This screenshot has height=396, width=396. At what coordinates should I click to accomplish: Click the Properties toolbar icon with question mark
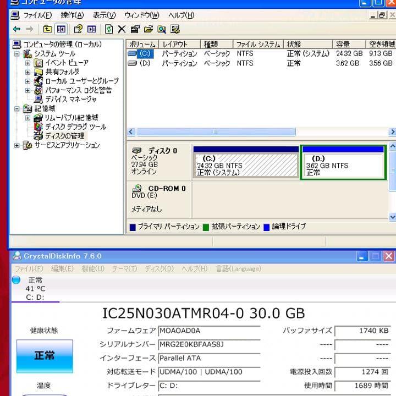pos(78,29)
